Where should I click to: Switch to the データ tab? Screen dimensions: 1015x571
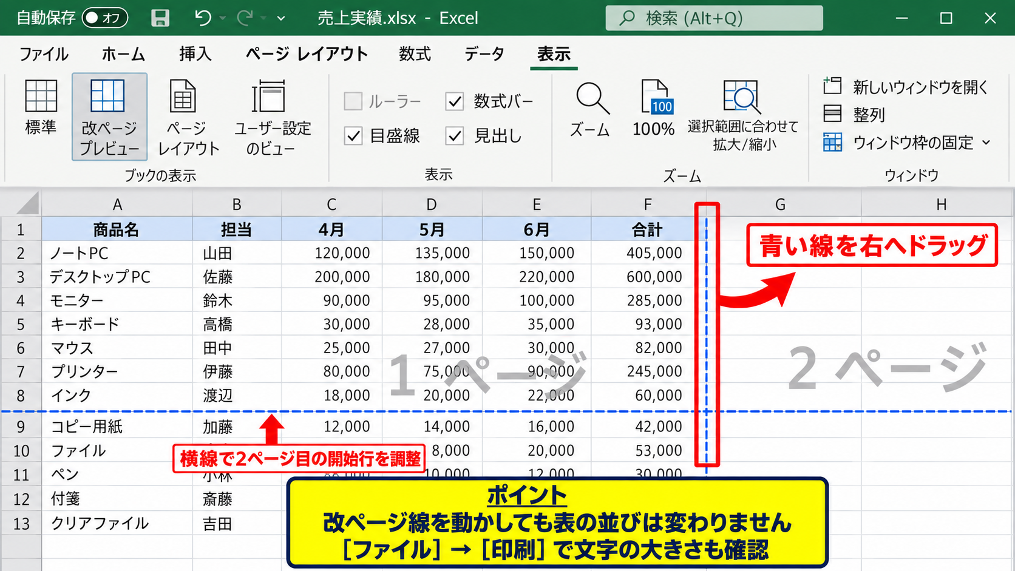click(484, 54)
